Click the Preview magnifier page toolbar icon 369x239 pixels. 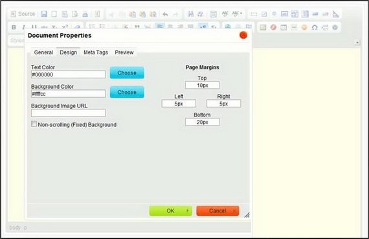pyautogui.click(x=75, y=14)
